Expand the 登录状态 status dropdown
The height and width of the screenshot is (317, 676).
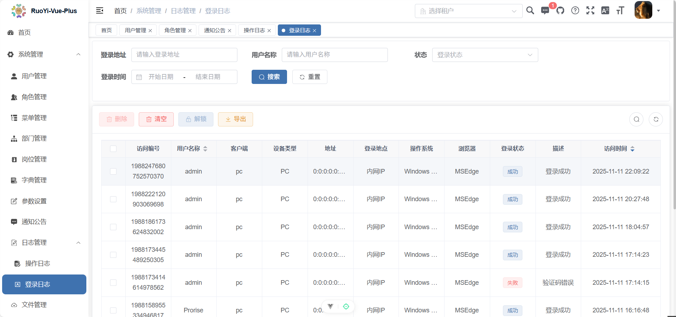[x=485, y=55]
